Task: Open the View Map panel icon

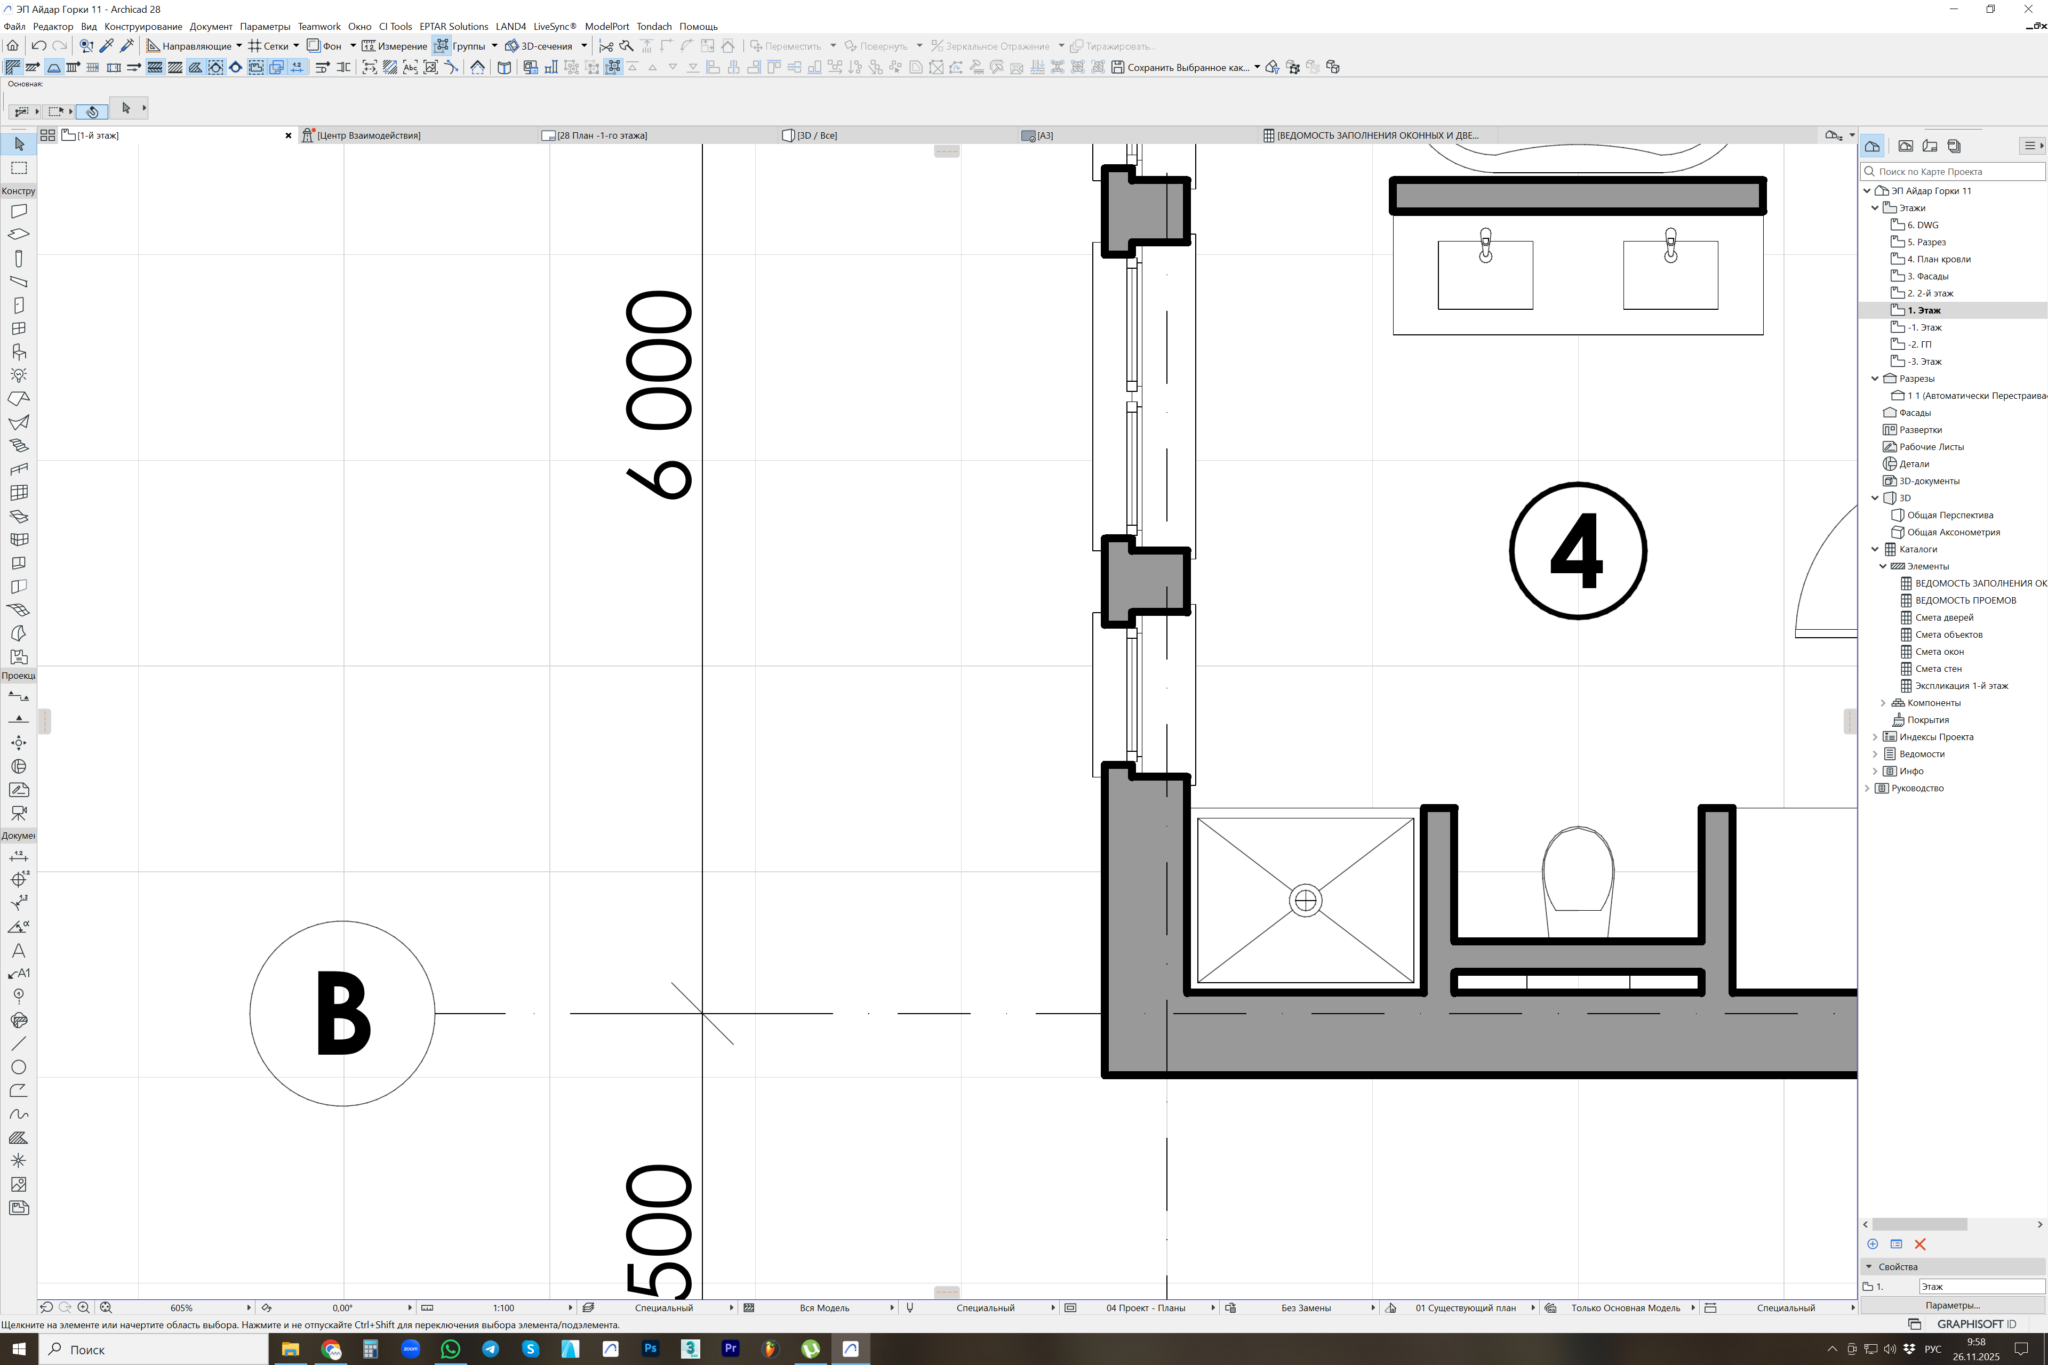Action: [x=1905, y=146]
